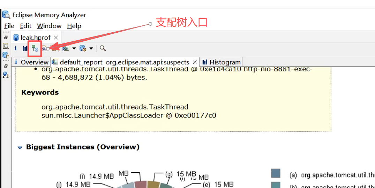Click the '(i) 14.9 MB' chart label

(97, 177)
